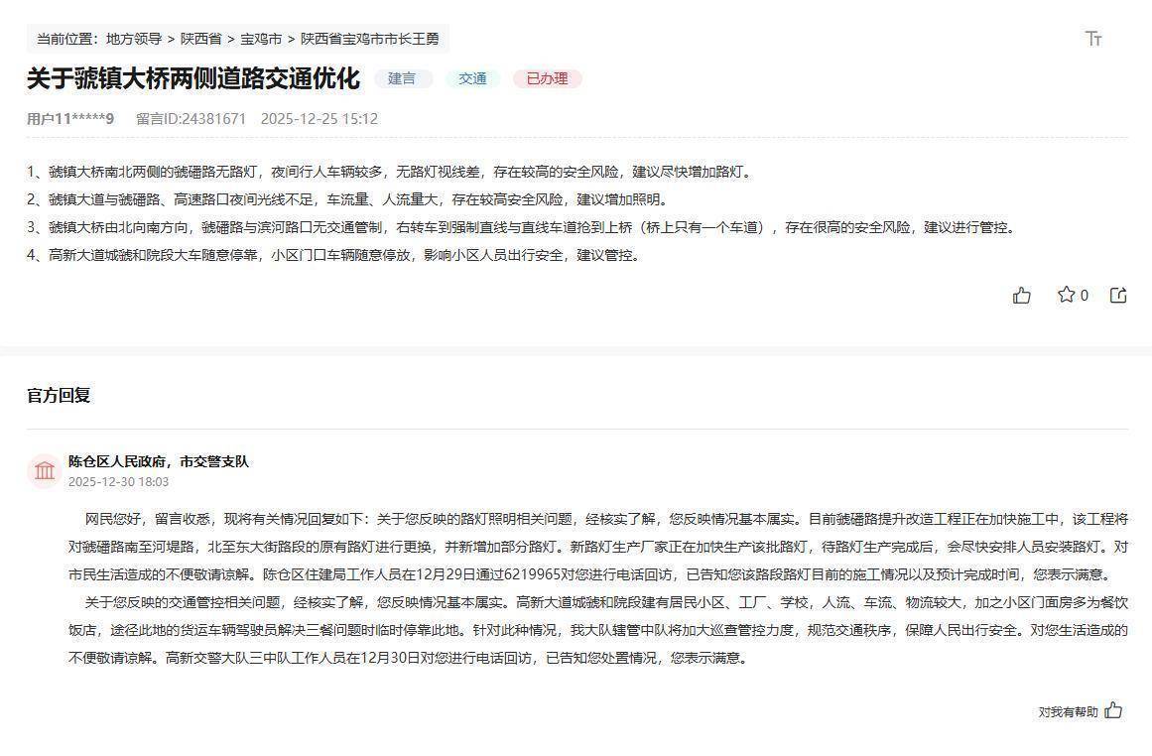The height and width of the screenshot is (756, 1152).
Task: Favorite the message using the star icon
Action: click(1067, 295)
